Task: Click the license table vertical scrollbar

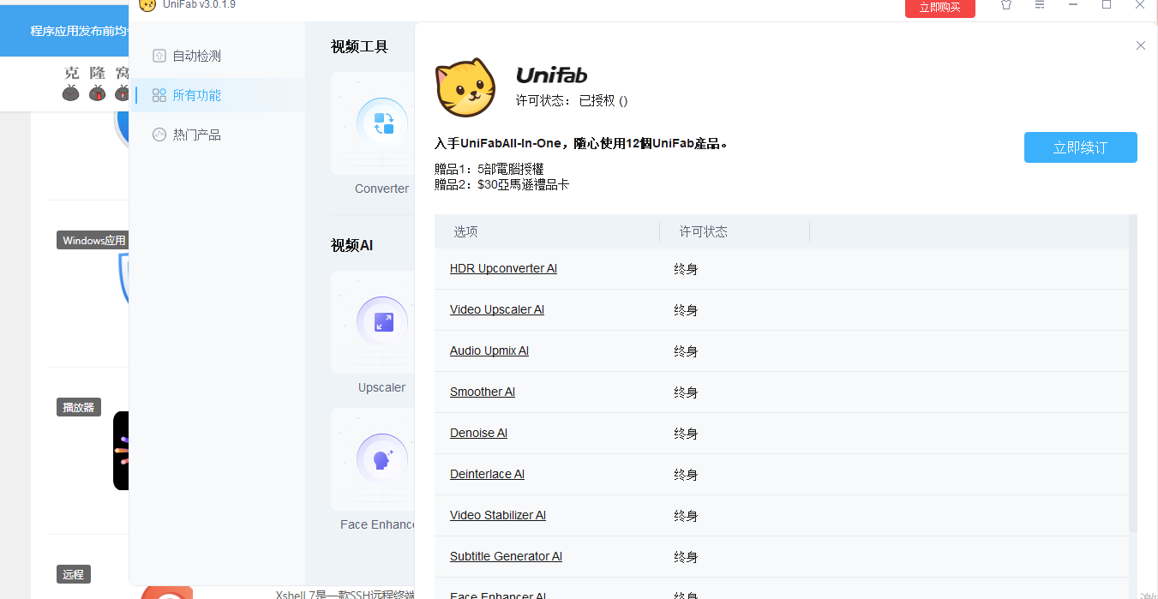Action: click(x=1133, y=374)
